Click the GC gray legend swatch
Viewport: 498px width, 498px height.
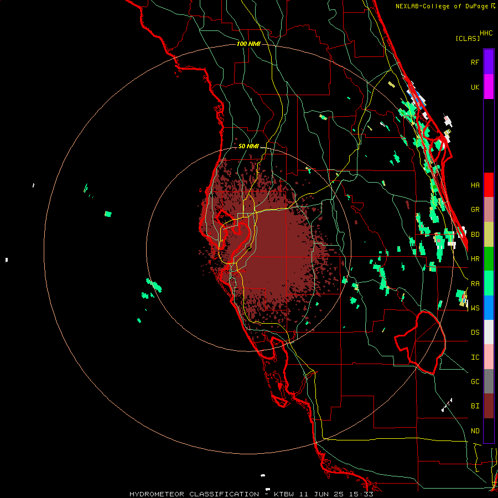click(489, 381)
